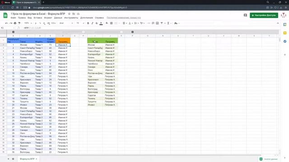Open horizontal align dropdown

(125, 23)
